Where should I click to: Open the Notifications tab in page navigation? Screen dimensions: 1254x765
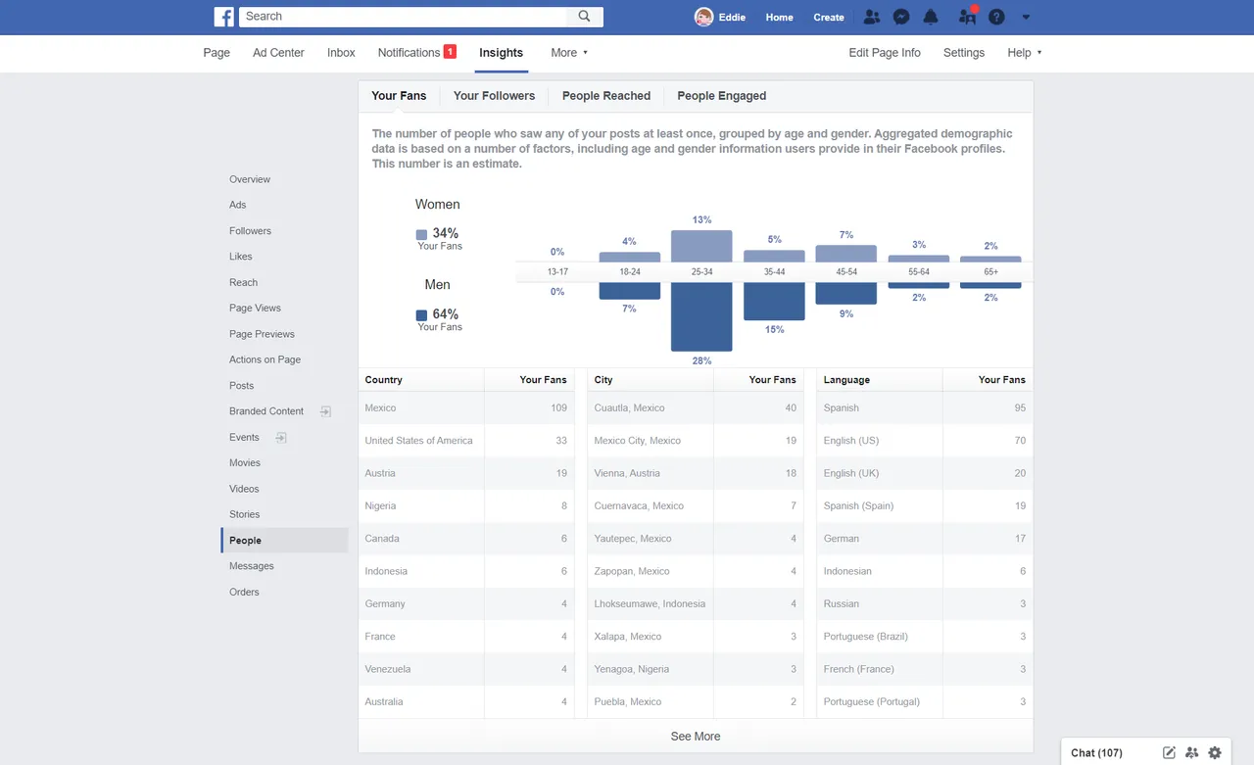[409, 53]
